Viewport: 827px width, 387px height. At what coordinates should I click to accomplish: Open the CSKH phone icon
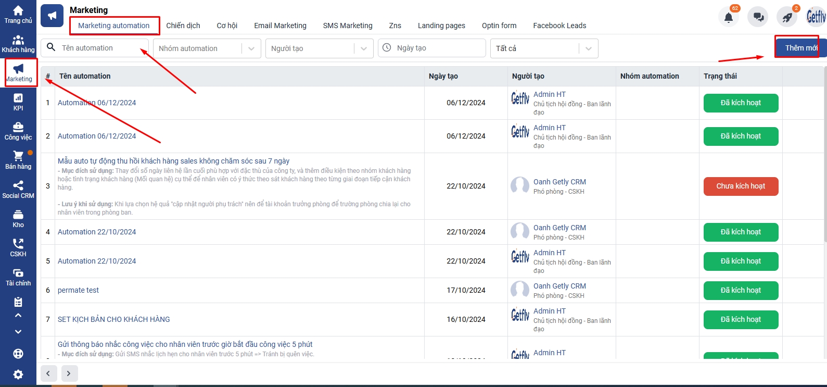tap(18, 248)
